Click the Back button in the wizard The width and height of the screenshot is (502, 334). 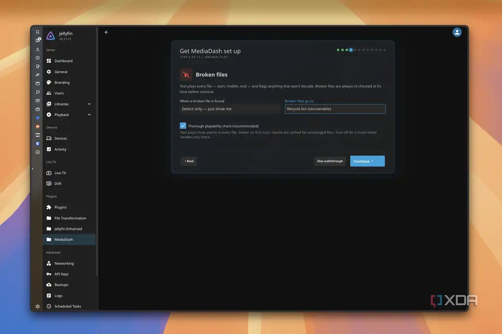(x=189, y=161)
